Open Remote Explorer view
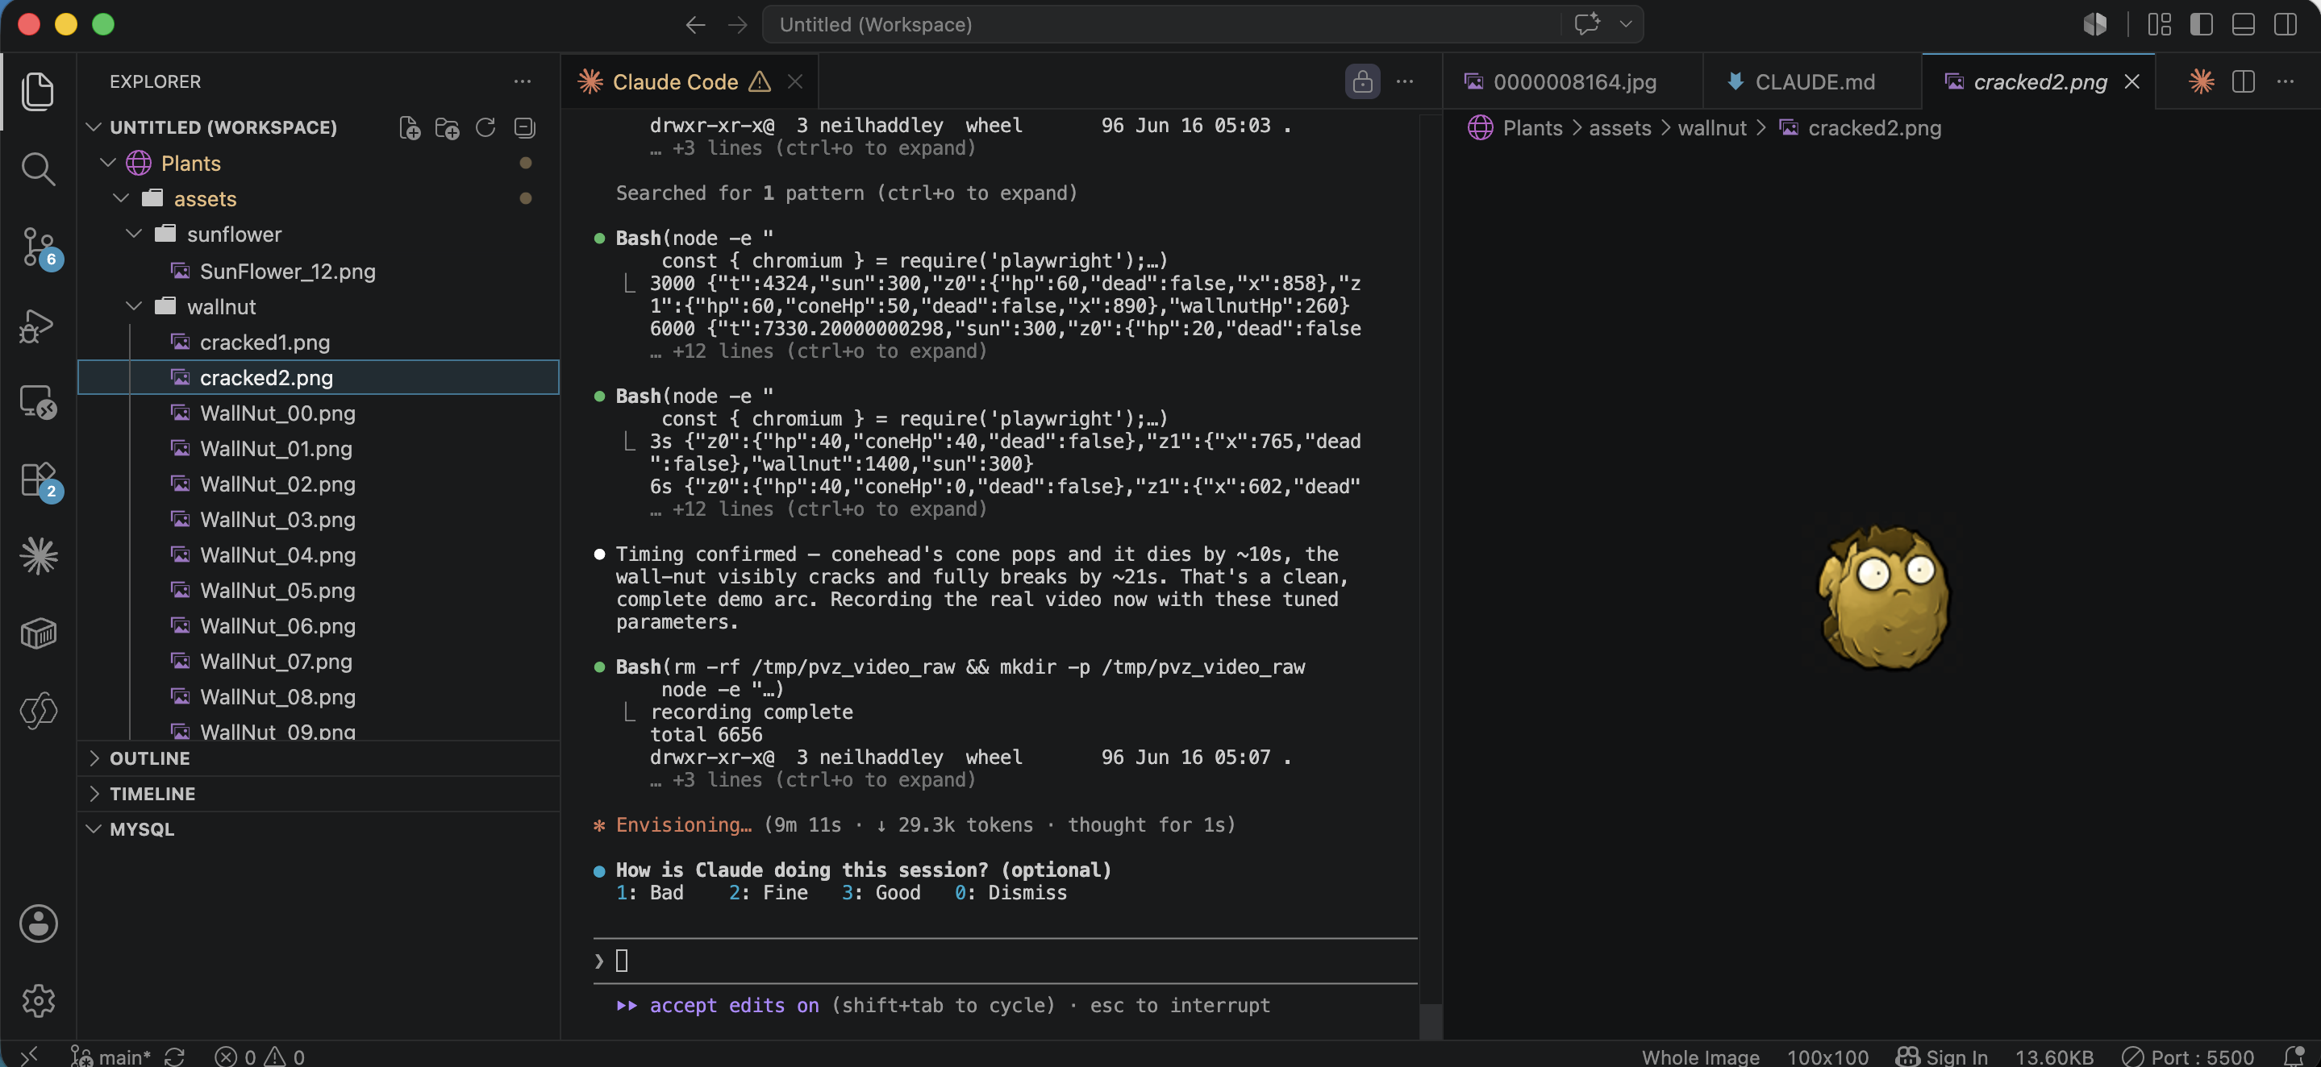The height and width of the screenshot is (1067, 2321). click(38, 402)
